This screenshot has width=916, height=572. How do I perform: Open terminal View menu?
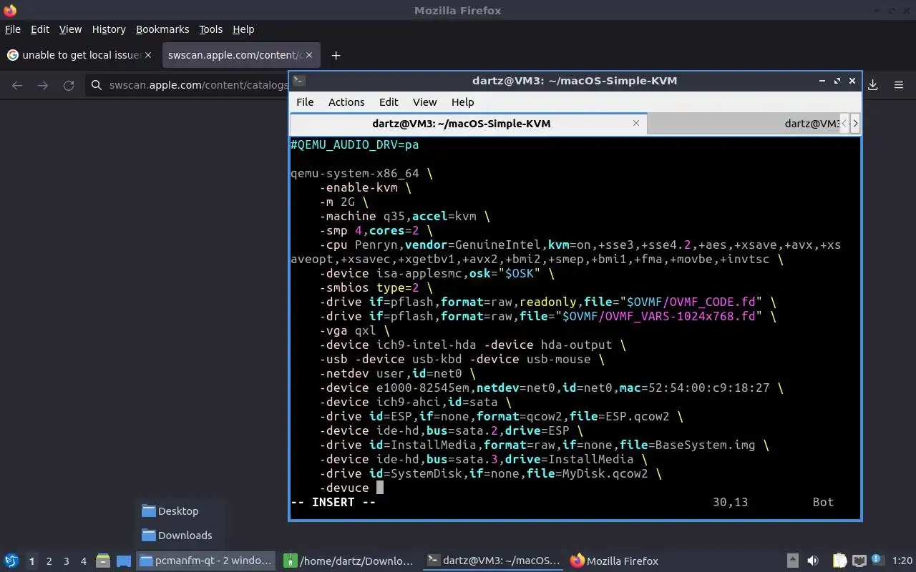point(424,102)
